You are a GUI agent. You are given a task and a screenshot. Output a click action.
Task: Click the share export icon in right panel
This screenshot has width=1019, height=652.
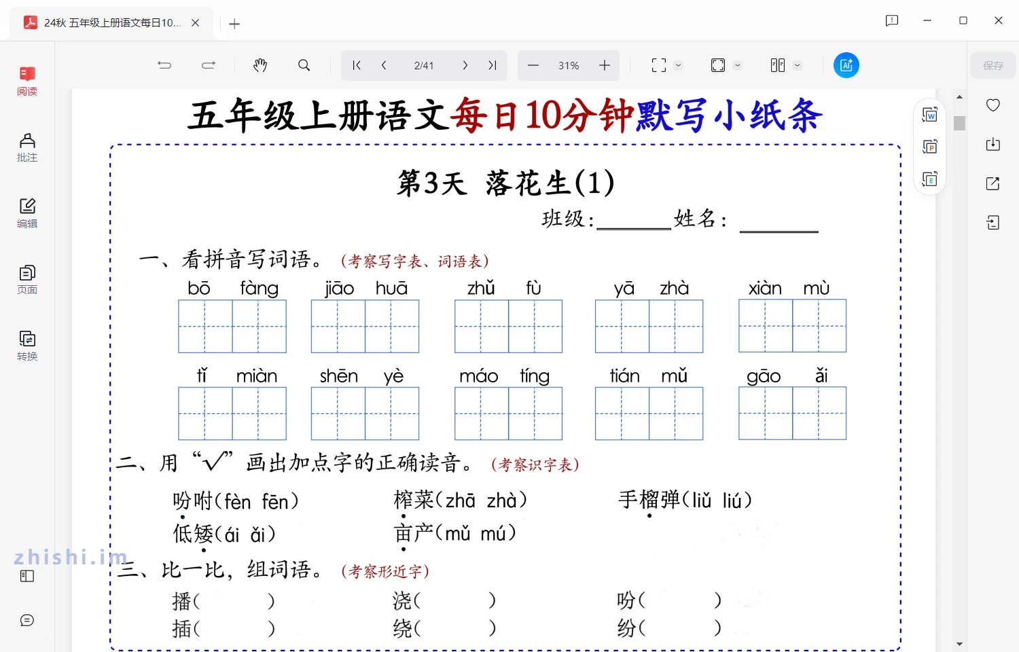pyautogui.click(x=993, y=183)
